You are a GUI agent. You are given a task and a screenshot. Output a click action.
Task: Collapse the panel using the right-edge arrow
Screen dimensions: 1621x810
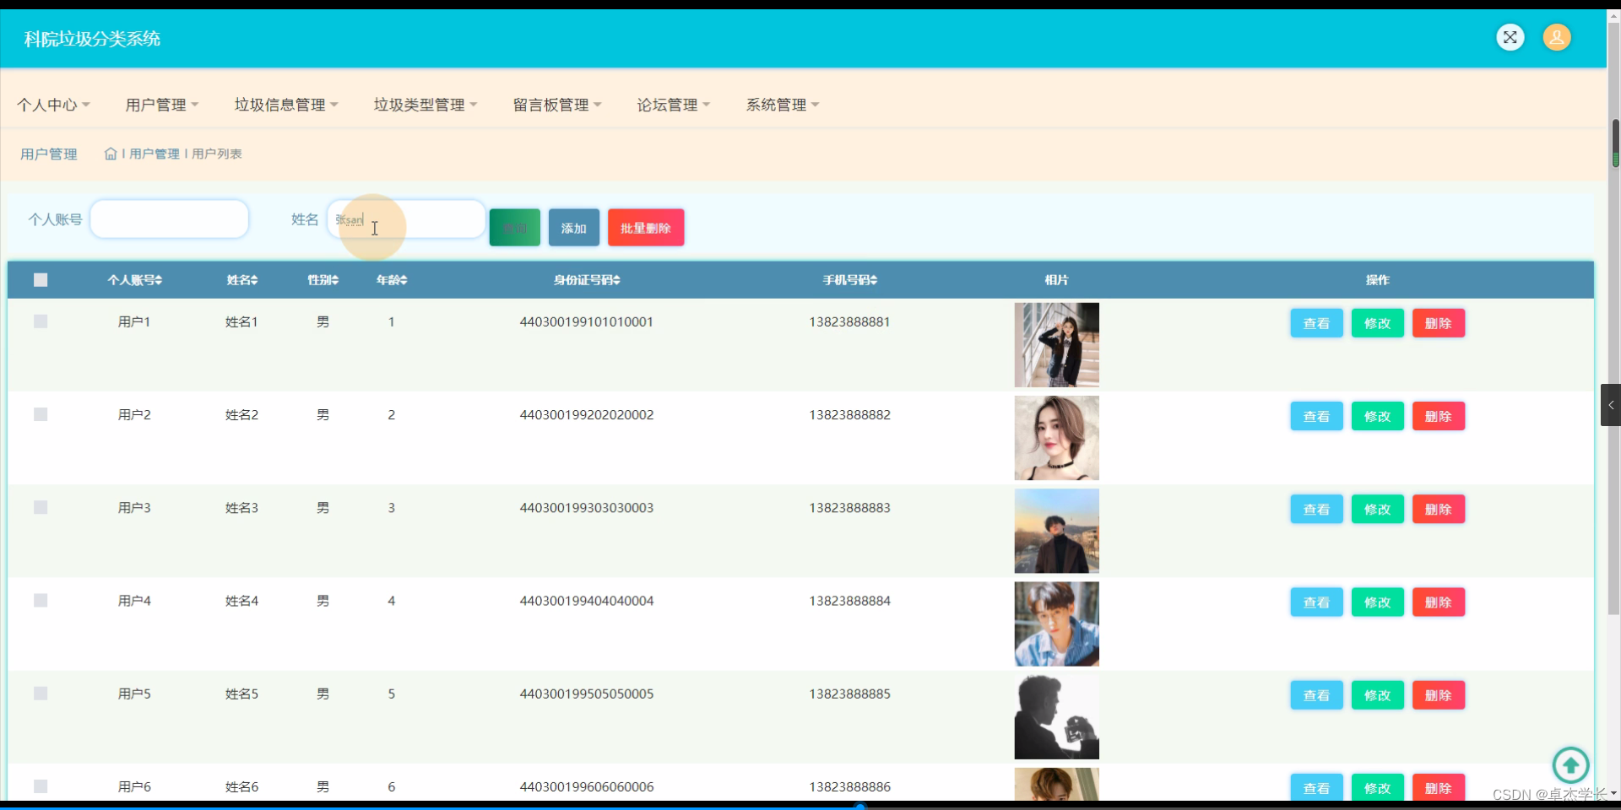[x=1611, y=405]
